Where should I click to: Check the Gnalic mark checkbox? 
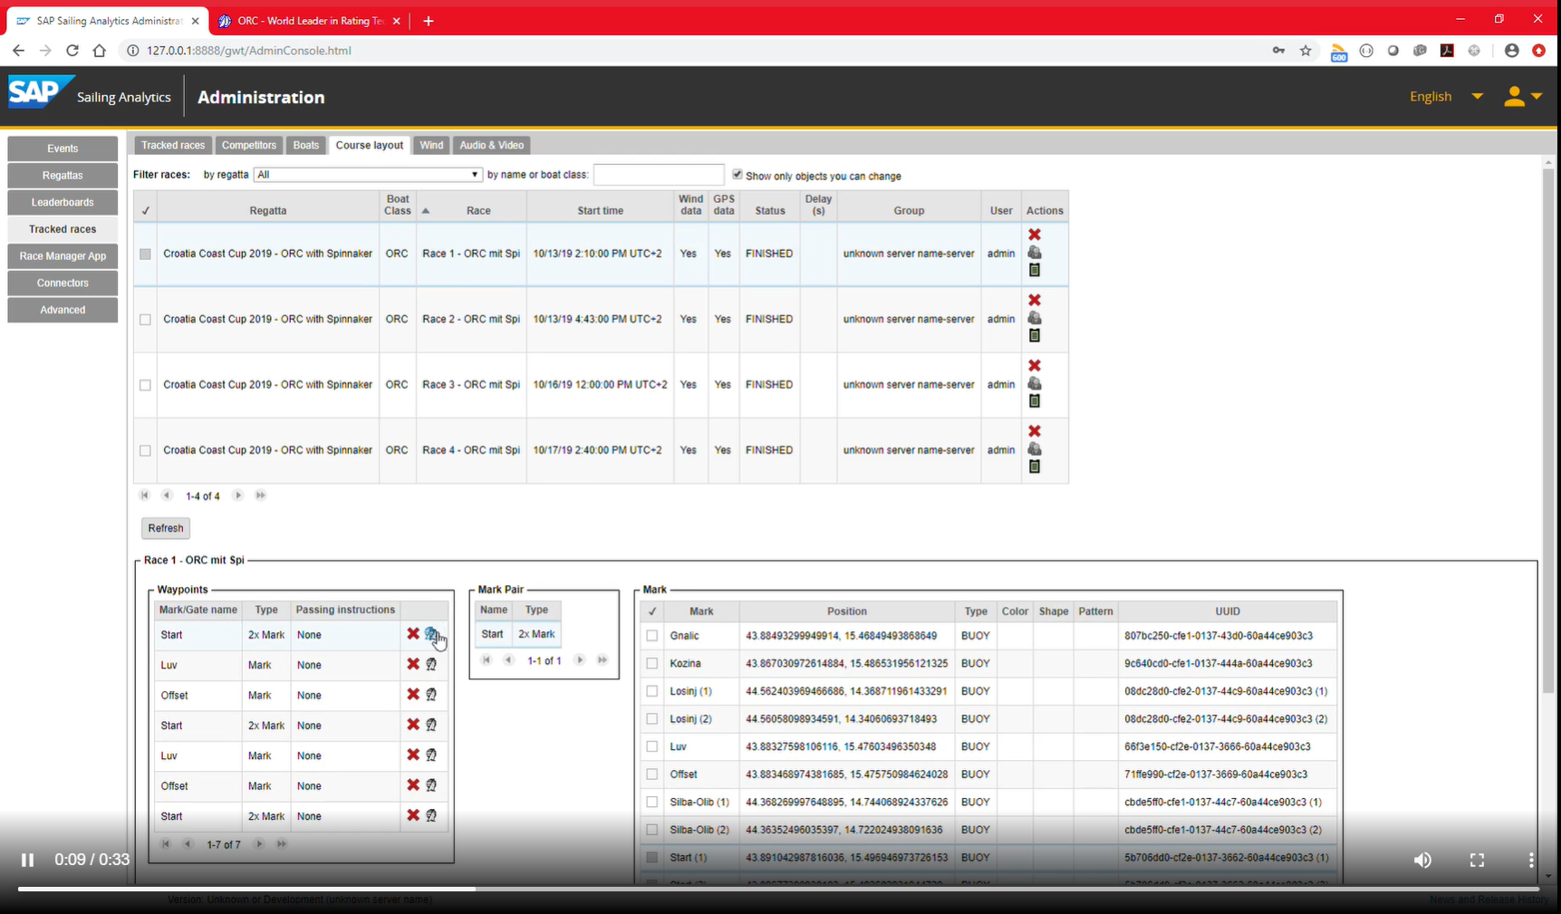[652, 636]
